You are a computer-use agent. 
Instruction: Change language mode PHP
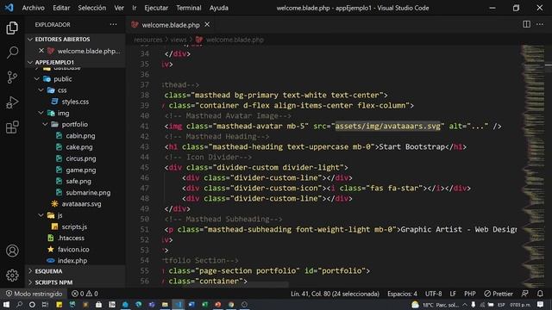click(470, 294)
